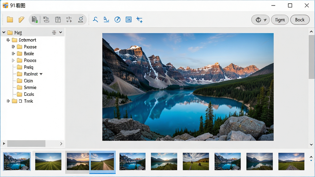Click the image viewer scroll up arrow
Viewport: 315px width, 177px height.
tap(311, 32)
